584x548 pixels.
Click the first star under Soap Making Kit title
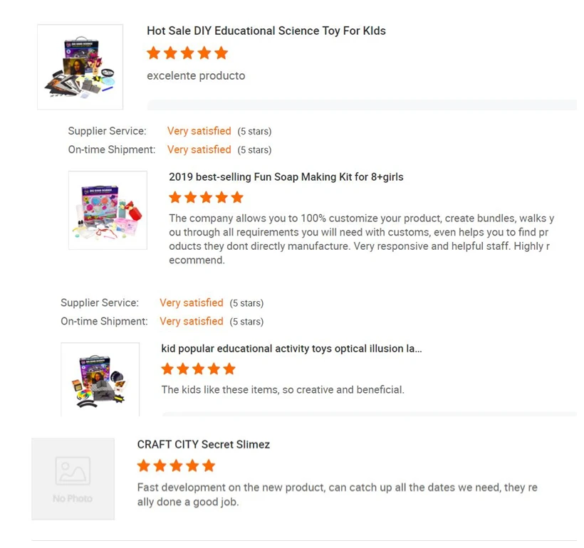tap(175, 197)
